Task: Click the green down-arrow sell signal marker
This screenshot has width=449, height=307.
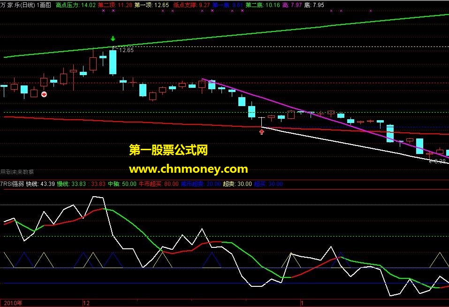Action: pyautogui.click(x=113, y=38)
